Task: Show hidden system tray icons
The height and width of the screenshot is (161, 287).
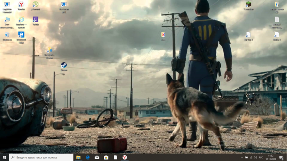Action: pos(242,157)
